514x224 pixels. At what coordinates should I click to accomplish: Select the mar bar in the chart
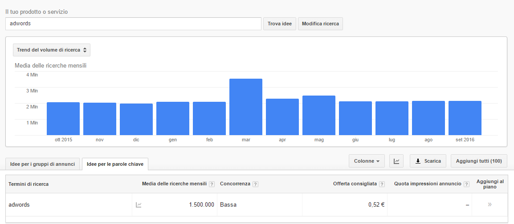(x=246, y=107)
